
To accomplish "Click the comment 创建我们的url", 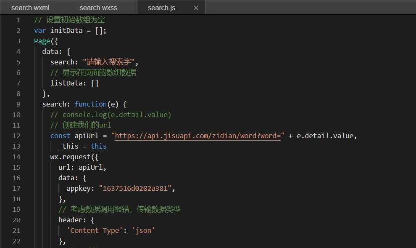I will click(81, 125).
